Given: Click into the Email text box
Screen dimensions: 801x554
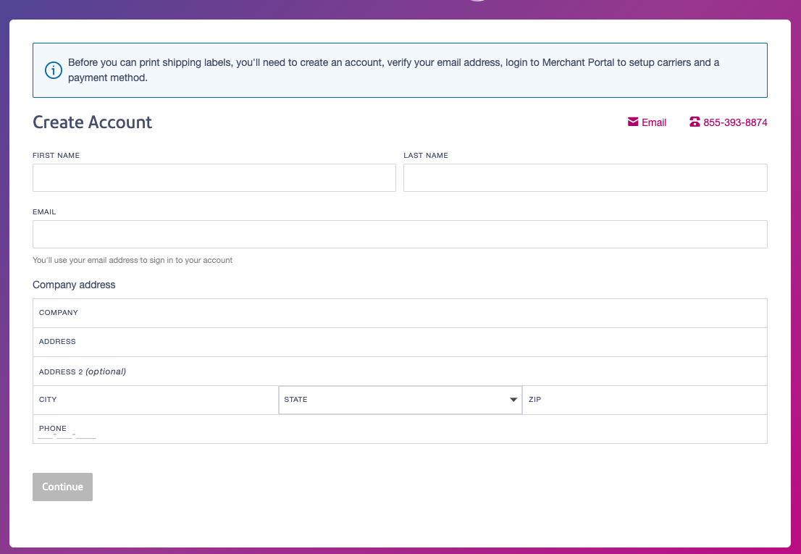Looking at the screenshot, I should pyautogui.click(x=400, y=235).
